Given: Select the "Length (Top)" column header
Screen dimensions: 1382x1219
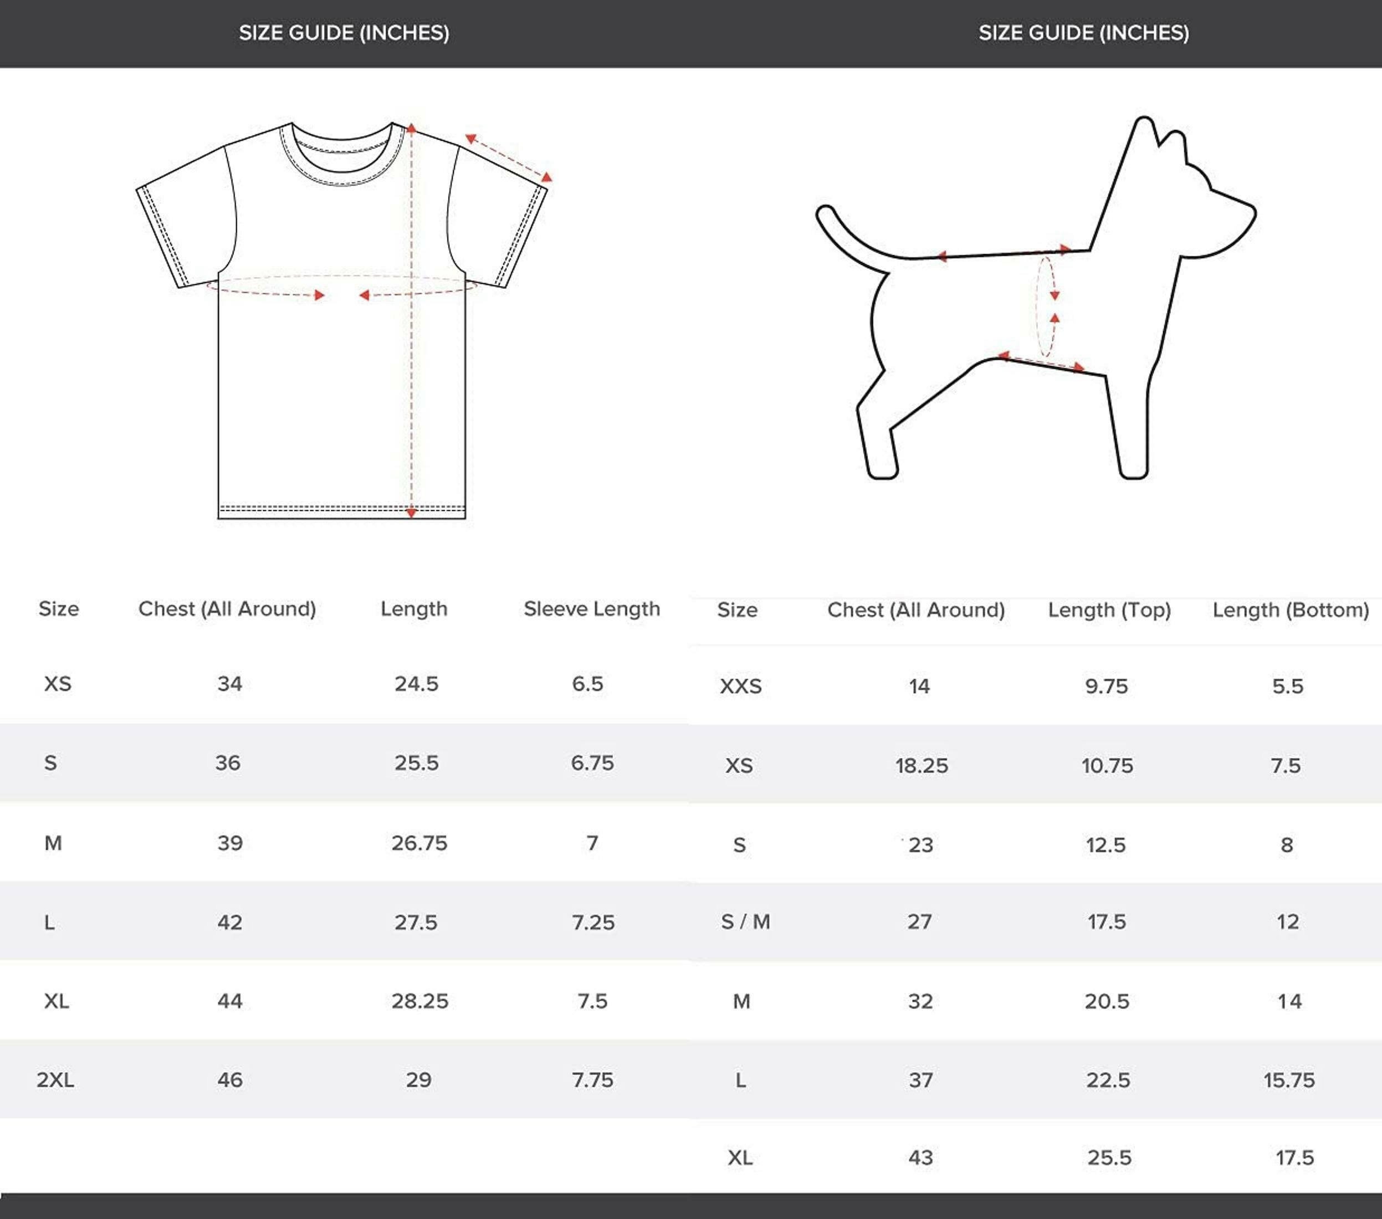Looking at the screenshot, I should [x=1109, y=610].
